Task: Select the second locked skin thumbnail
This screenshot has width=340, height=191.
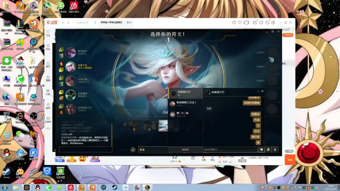Action: click(x=149, y=125)
